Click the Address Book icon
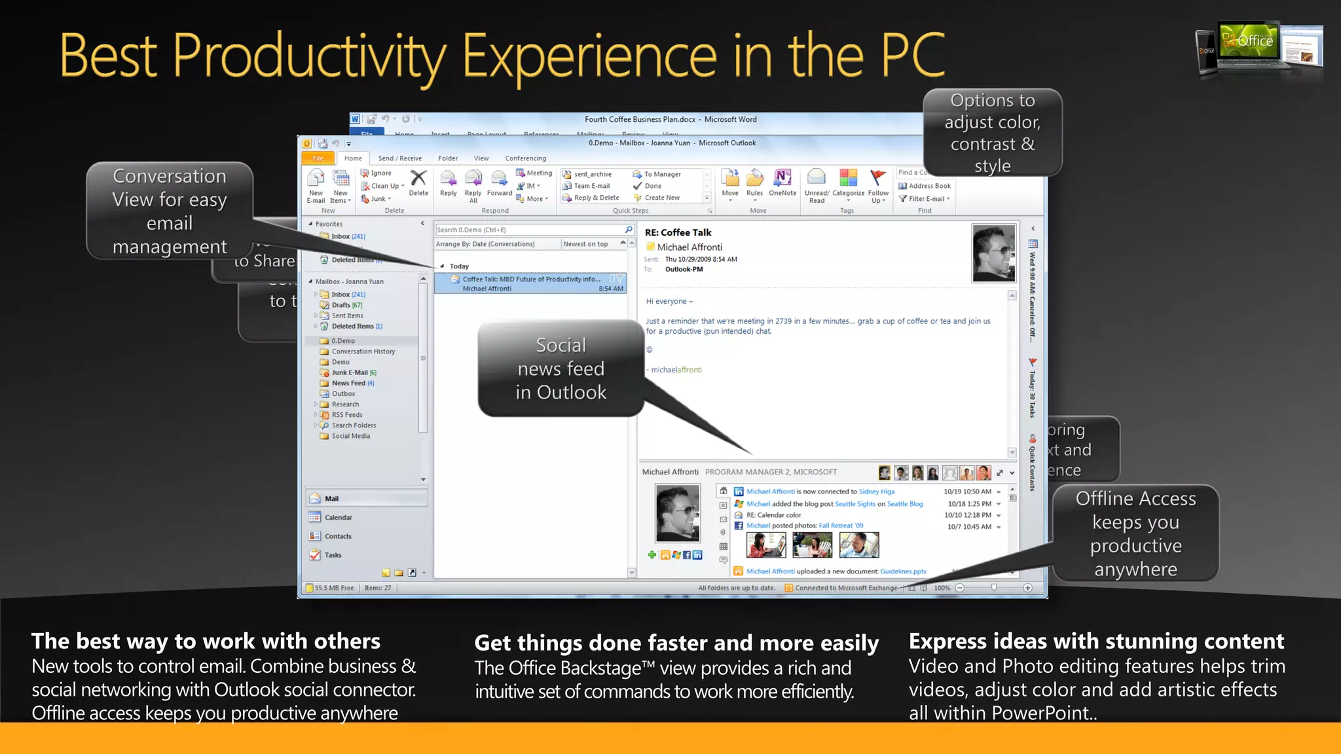 coord(903,186)
